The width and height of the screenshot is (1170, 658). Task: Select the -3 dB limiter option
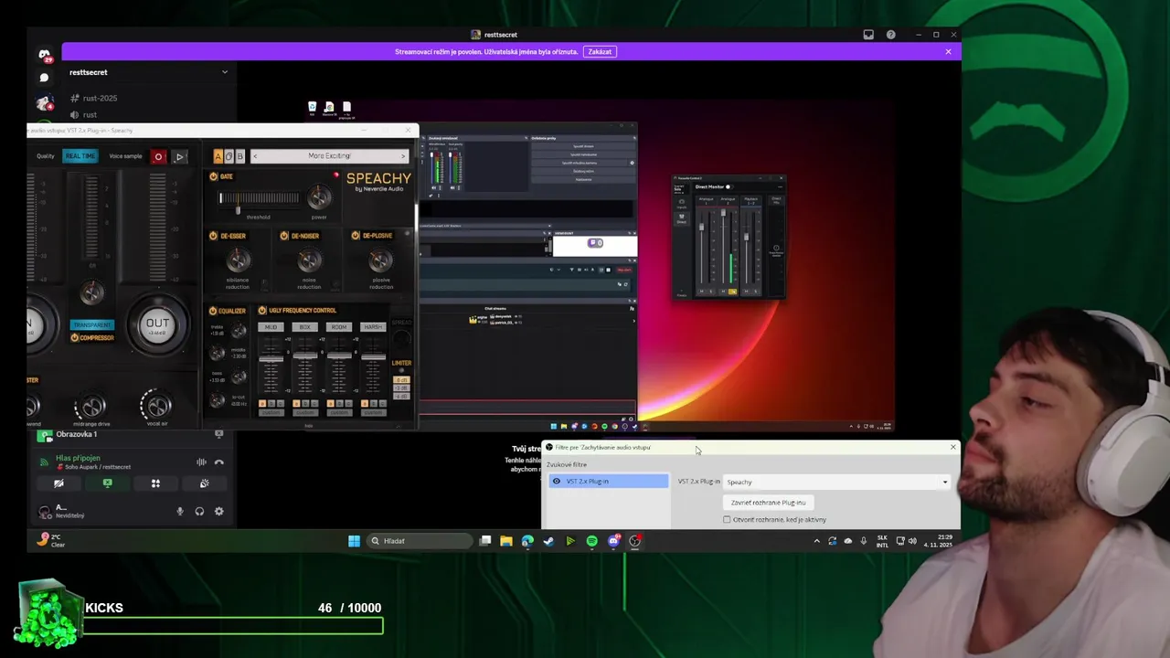pyautogui.click(x=401, y=388)
